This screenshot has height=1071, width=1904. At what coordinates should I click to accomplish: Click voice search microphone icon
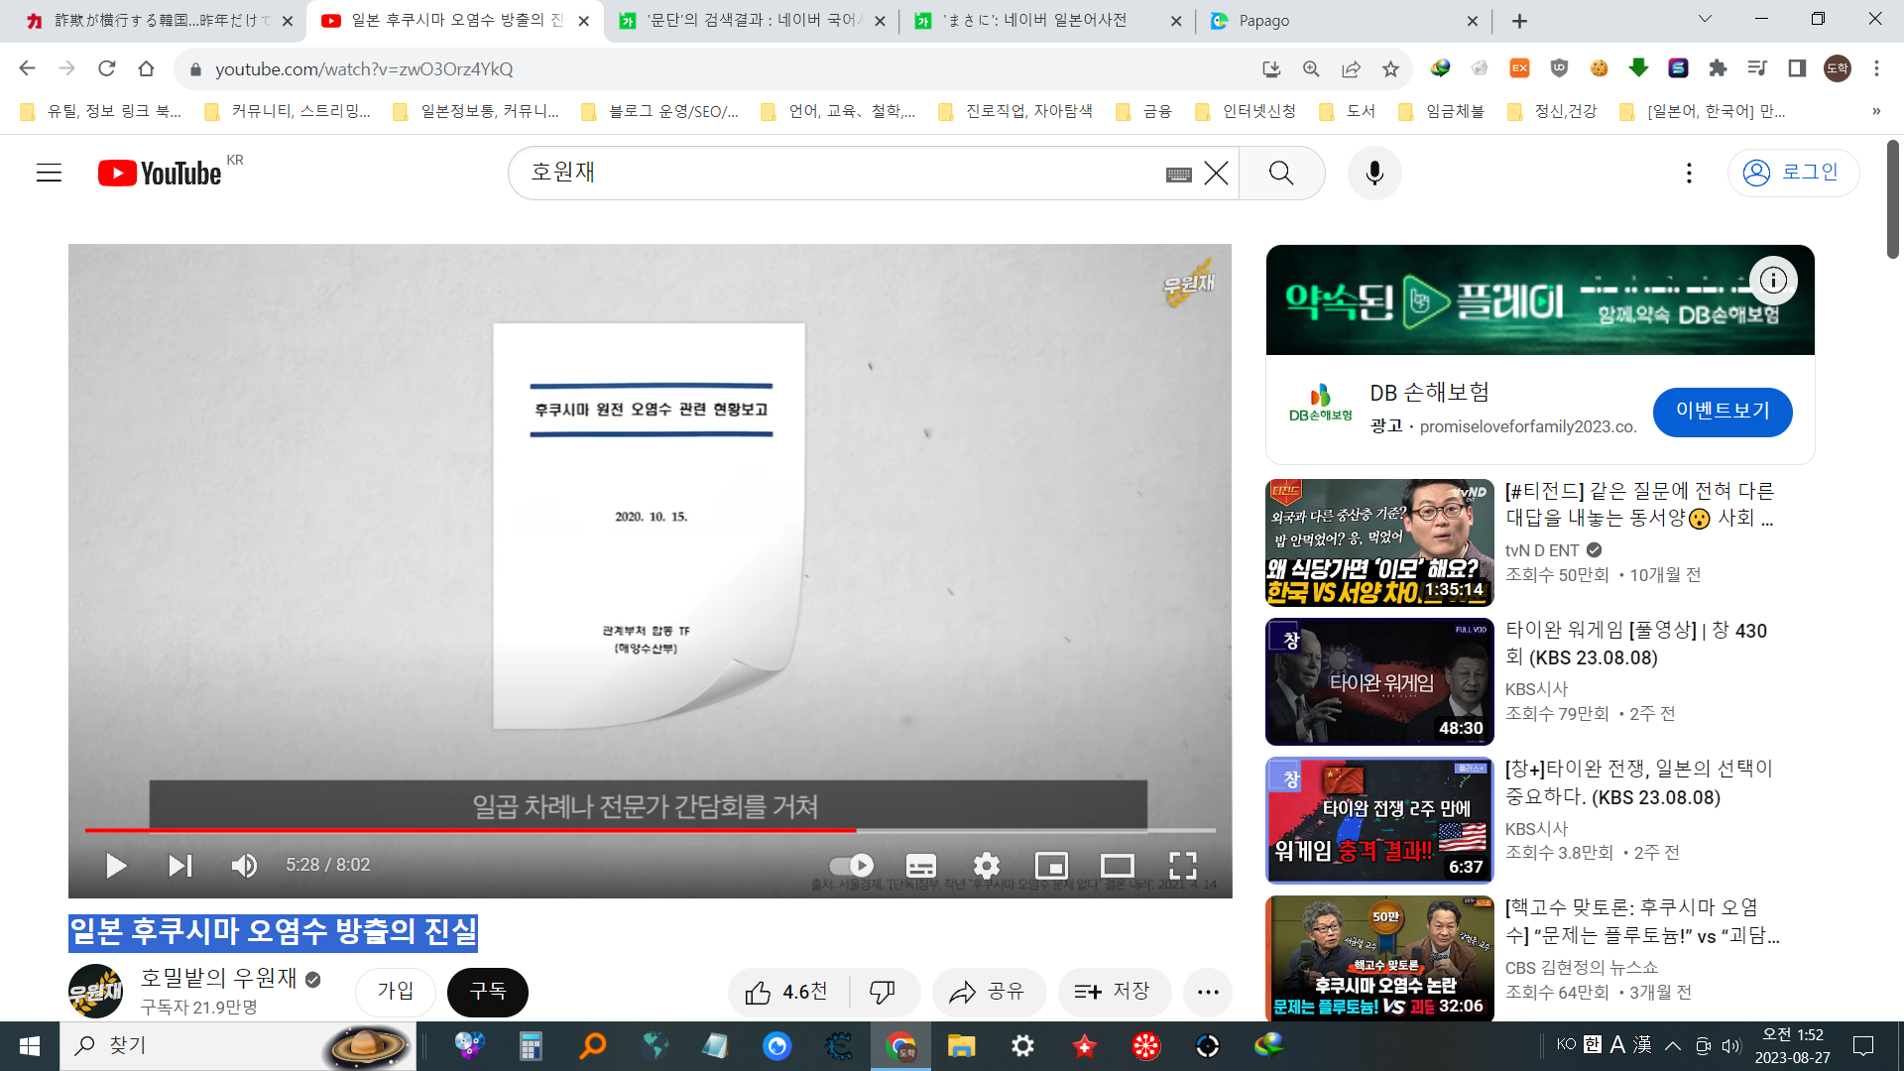pos(1374,174)
